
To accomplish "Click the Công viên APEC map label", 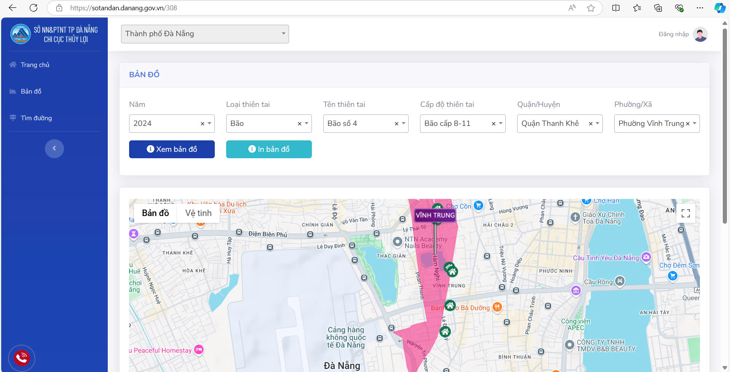I will 575,324.
